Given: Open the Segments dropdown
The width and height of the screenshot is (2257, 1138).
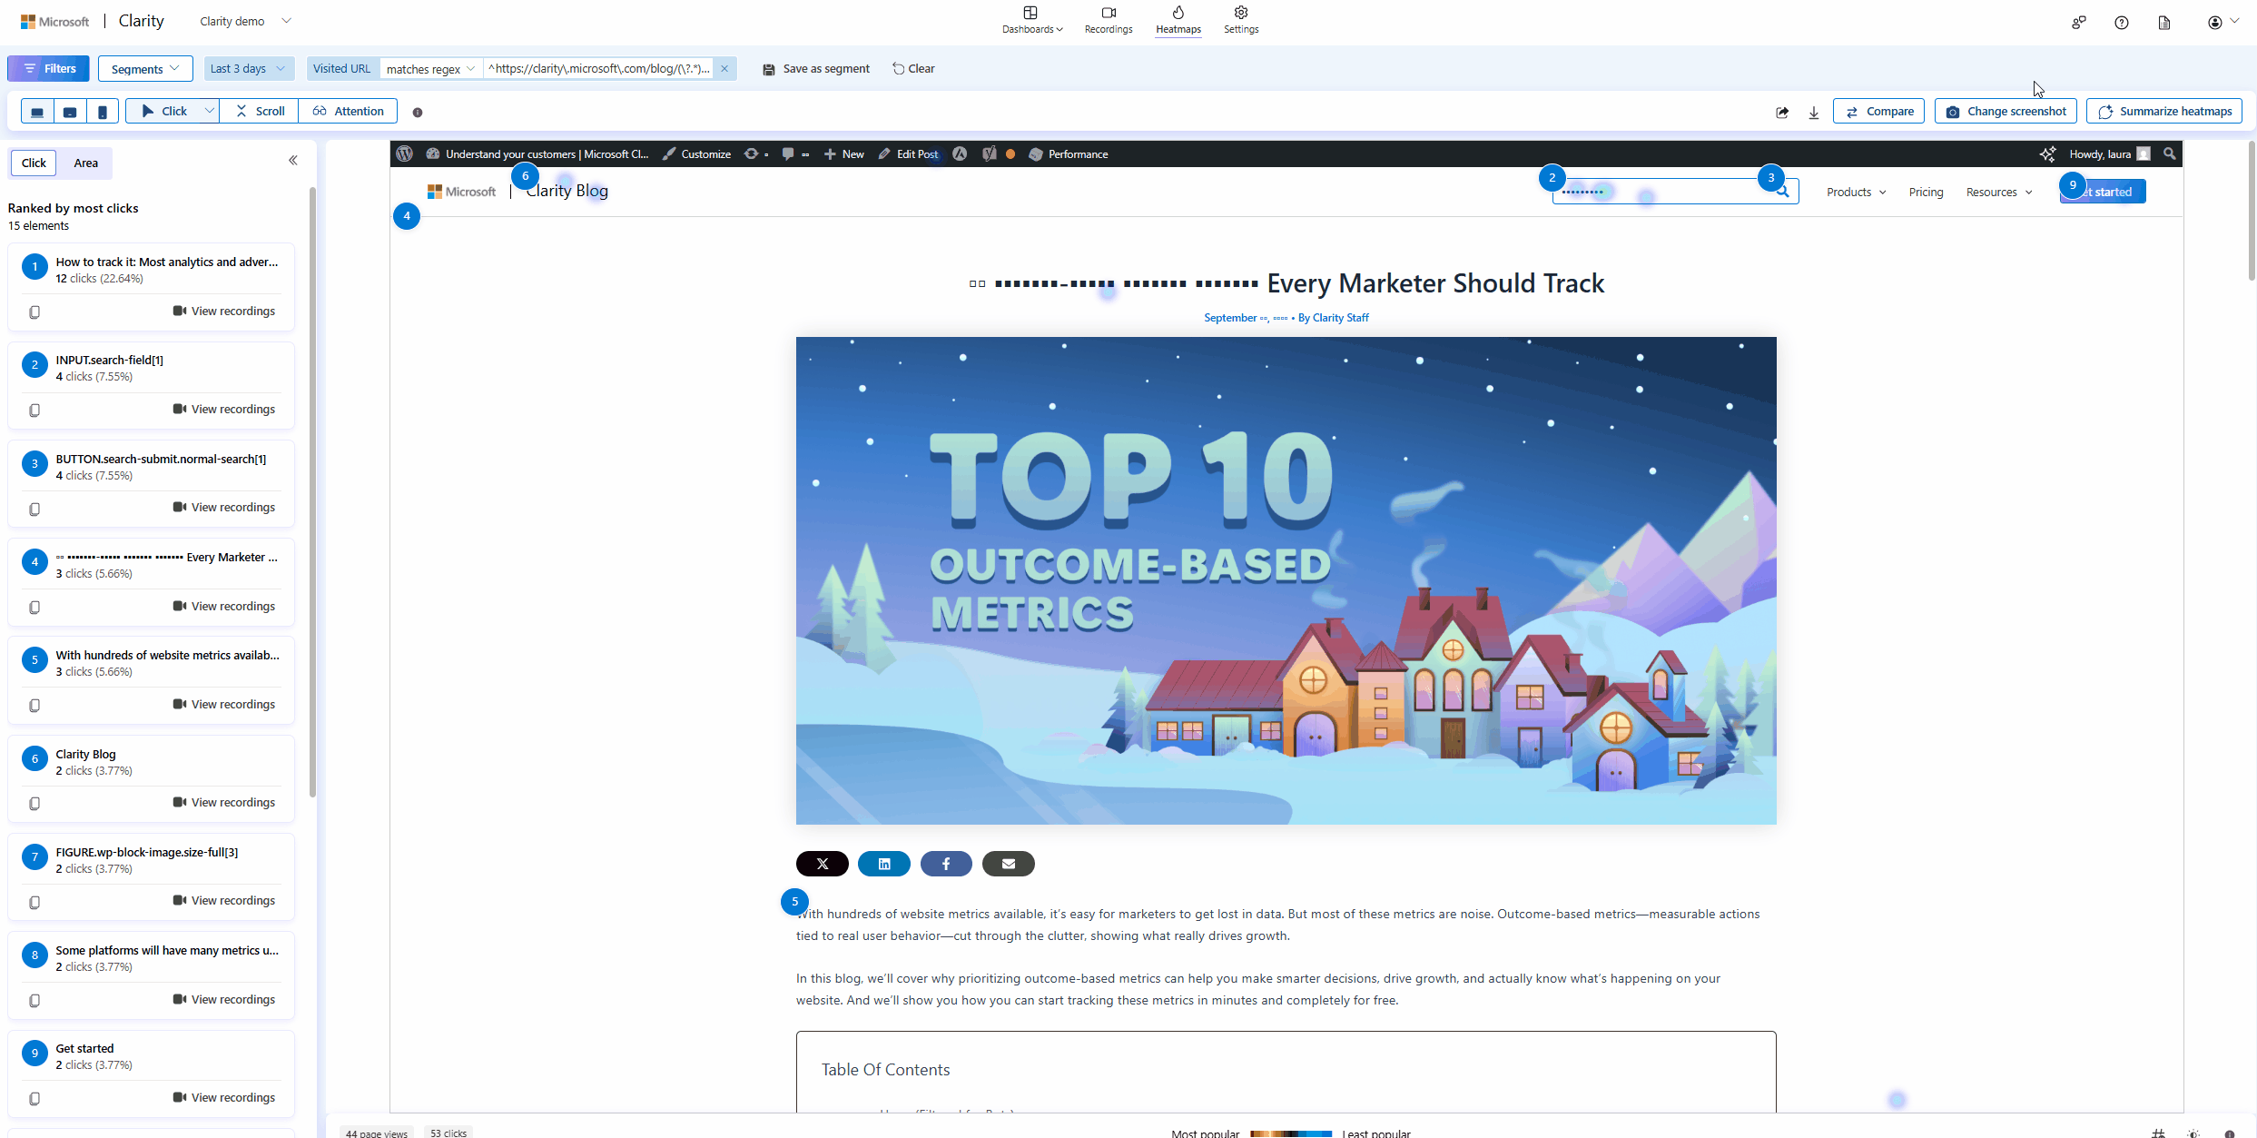Looking at the screenshot, I should point(145,69).
